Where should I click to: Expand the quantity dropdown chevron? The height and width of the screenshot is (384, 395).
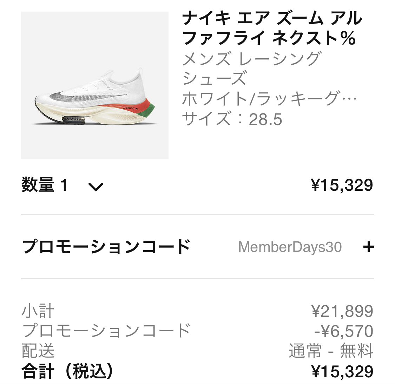tap(96, 187)
